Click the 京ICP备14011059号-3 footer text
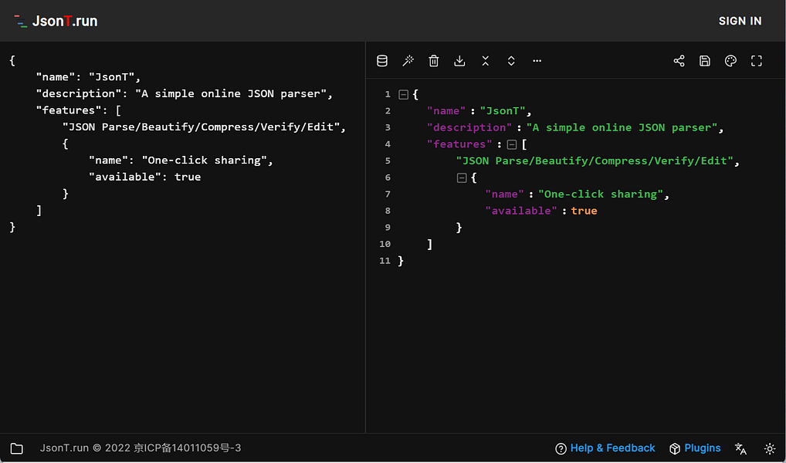The width and height of the screenshot is (786, 463). [187, 448]
